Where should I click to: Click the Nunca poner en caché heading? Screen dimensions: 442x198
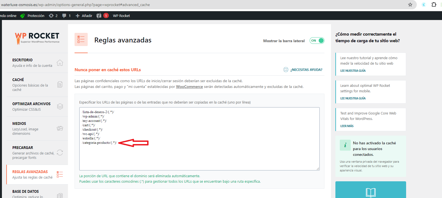tap(108, 70)
